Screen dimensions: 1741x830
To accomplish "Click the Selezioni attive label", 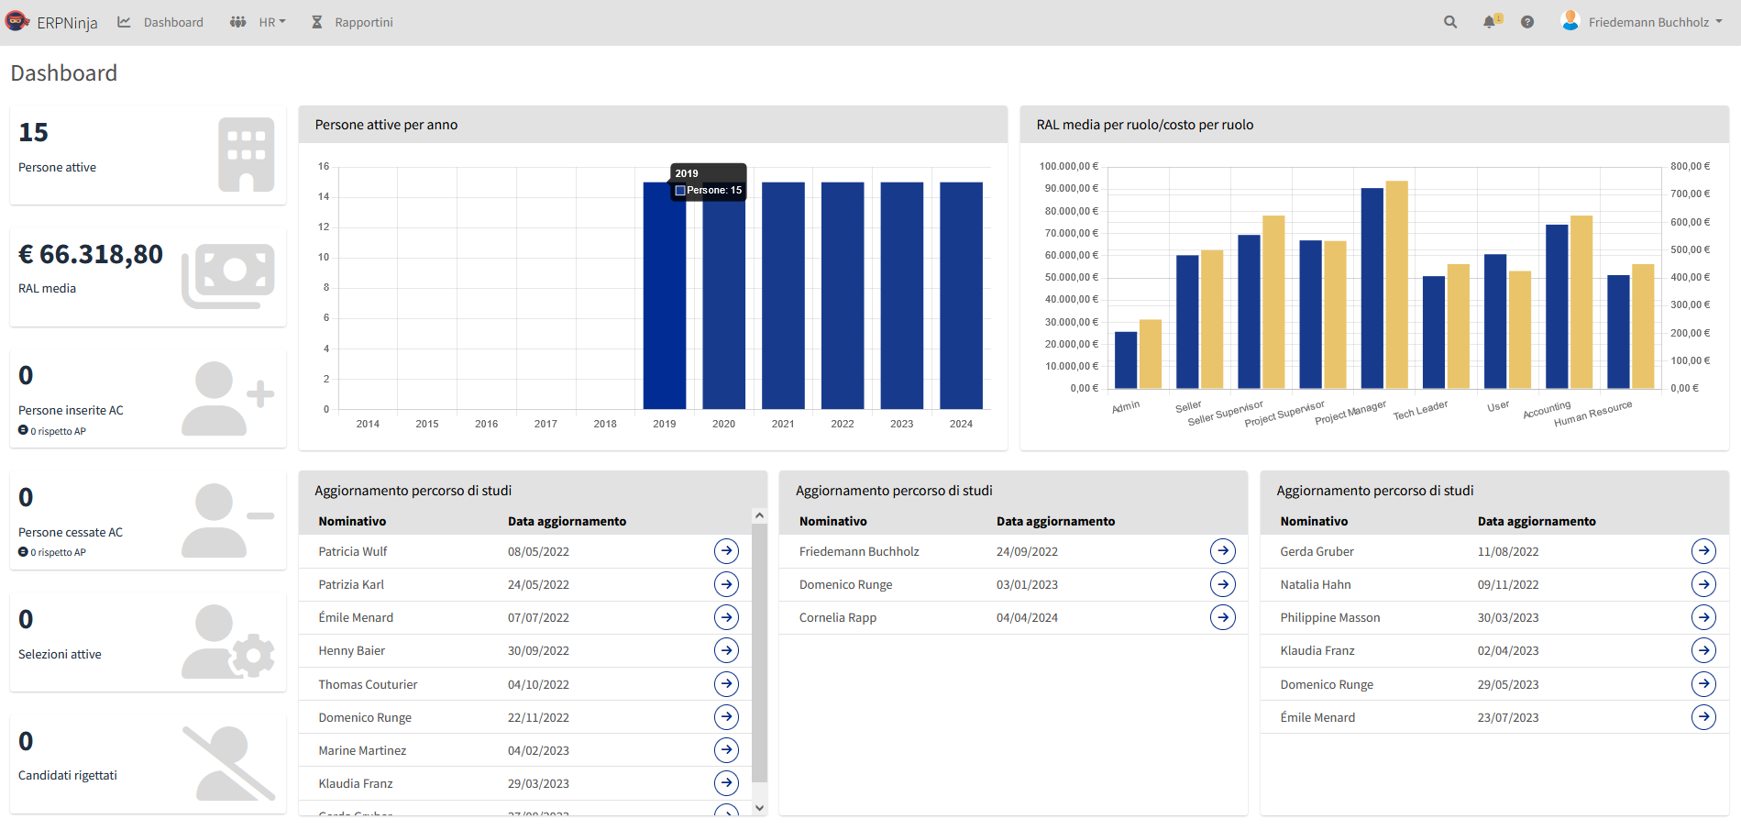I will (x=60, y=654).
